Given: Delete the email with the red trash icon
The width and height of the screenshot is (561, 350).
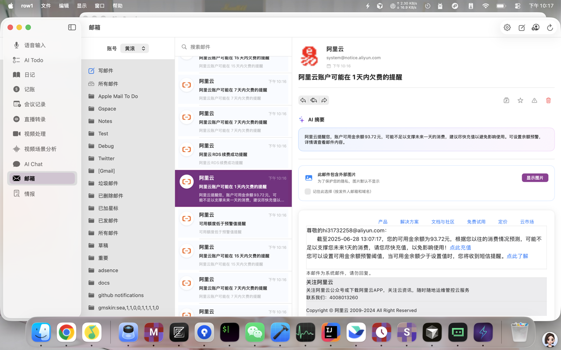Looking at the screenshot, I should (x=548, y=100).
